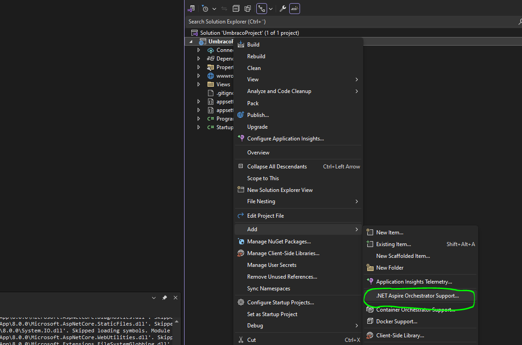Select Edit Project File
Image resolution: width=522 pixels, height=345 pixels.
click(298, 216)
